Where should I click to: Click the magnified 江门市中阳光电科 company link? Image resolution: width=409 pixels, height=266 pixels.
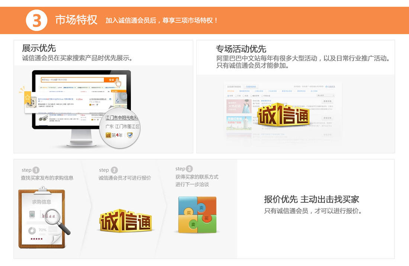tap(122, 118)
